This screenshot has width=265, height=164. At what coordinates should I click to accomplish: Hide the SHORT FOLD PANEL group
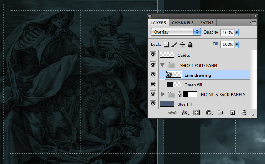(153, 65)
